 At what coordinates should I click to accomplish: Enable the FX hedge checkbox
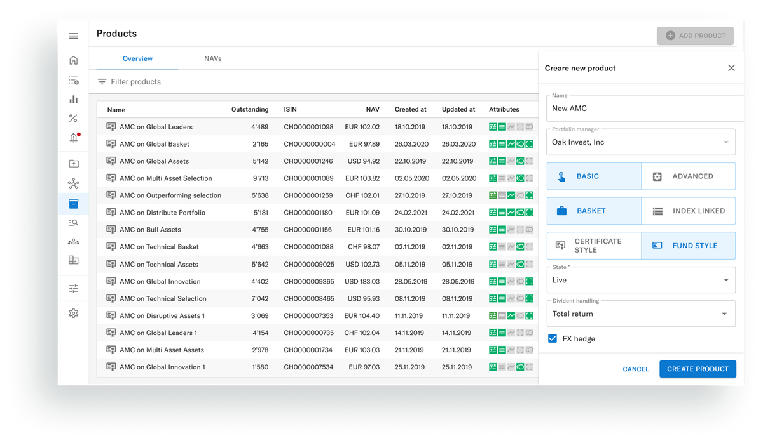tap(553, 338)
